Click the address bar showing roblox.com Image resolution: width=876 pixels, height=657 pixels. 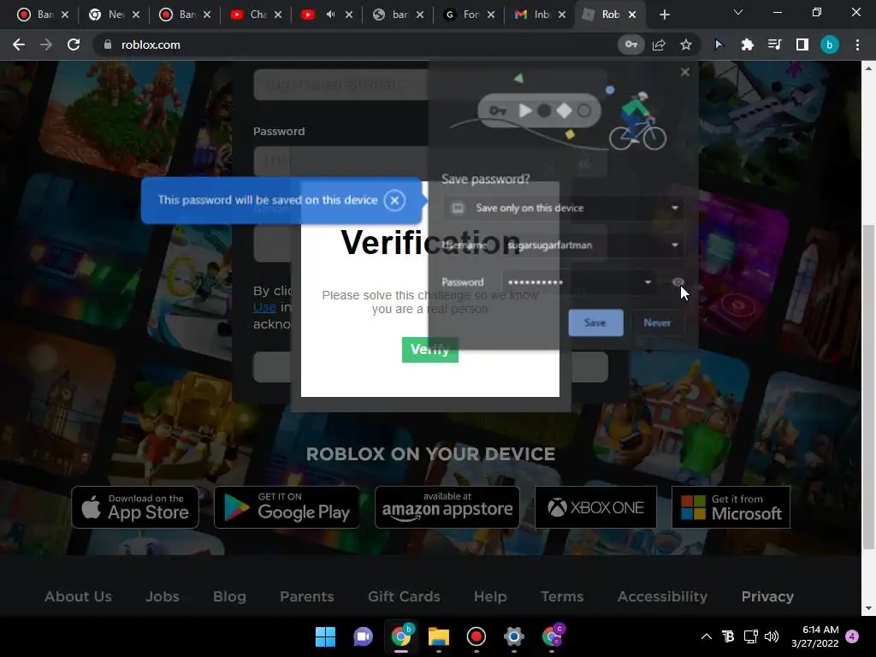coord(358,44)
